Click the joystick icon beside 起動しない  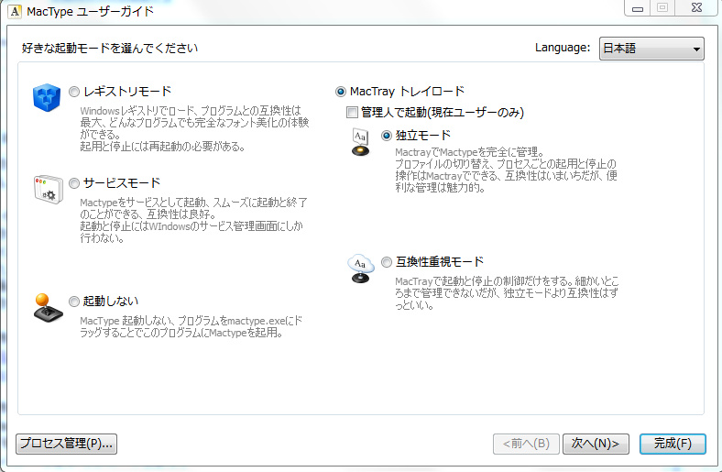point(48,308)
